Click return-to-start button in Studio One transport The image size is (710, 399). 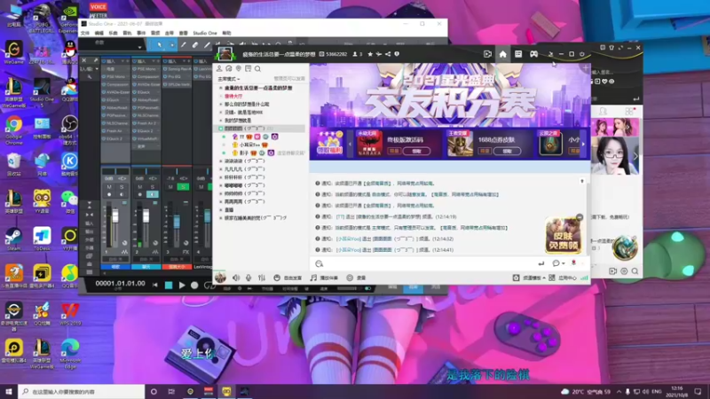tap(155, 285)
